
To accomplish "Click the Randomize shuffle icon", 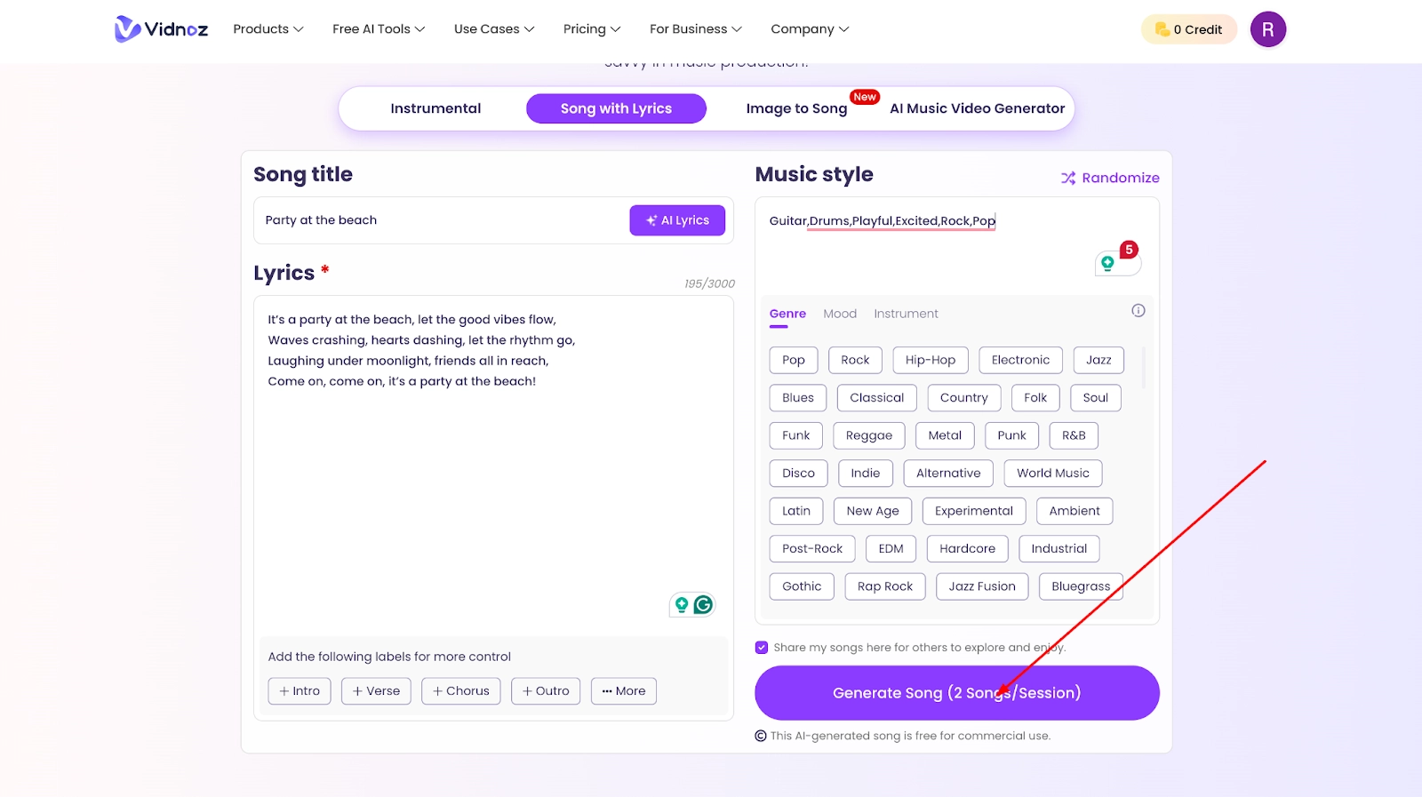I will (x=1068, y=178).
